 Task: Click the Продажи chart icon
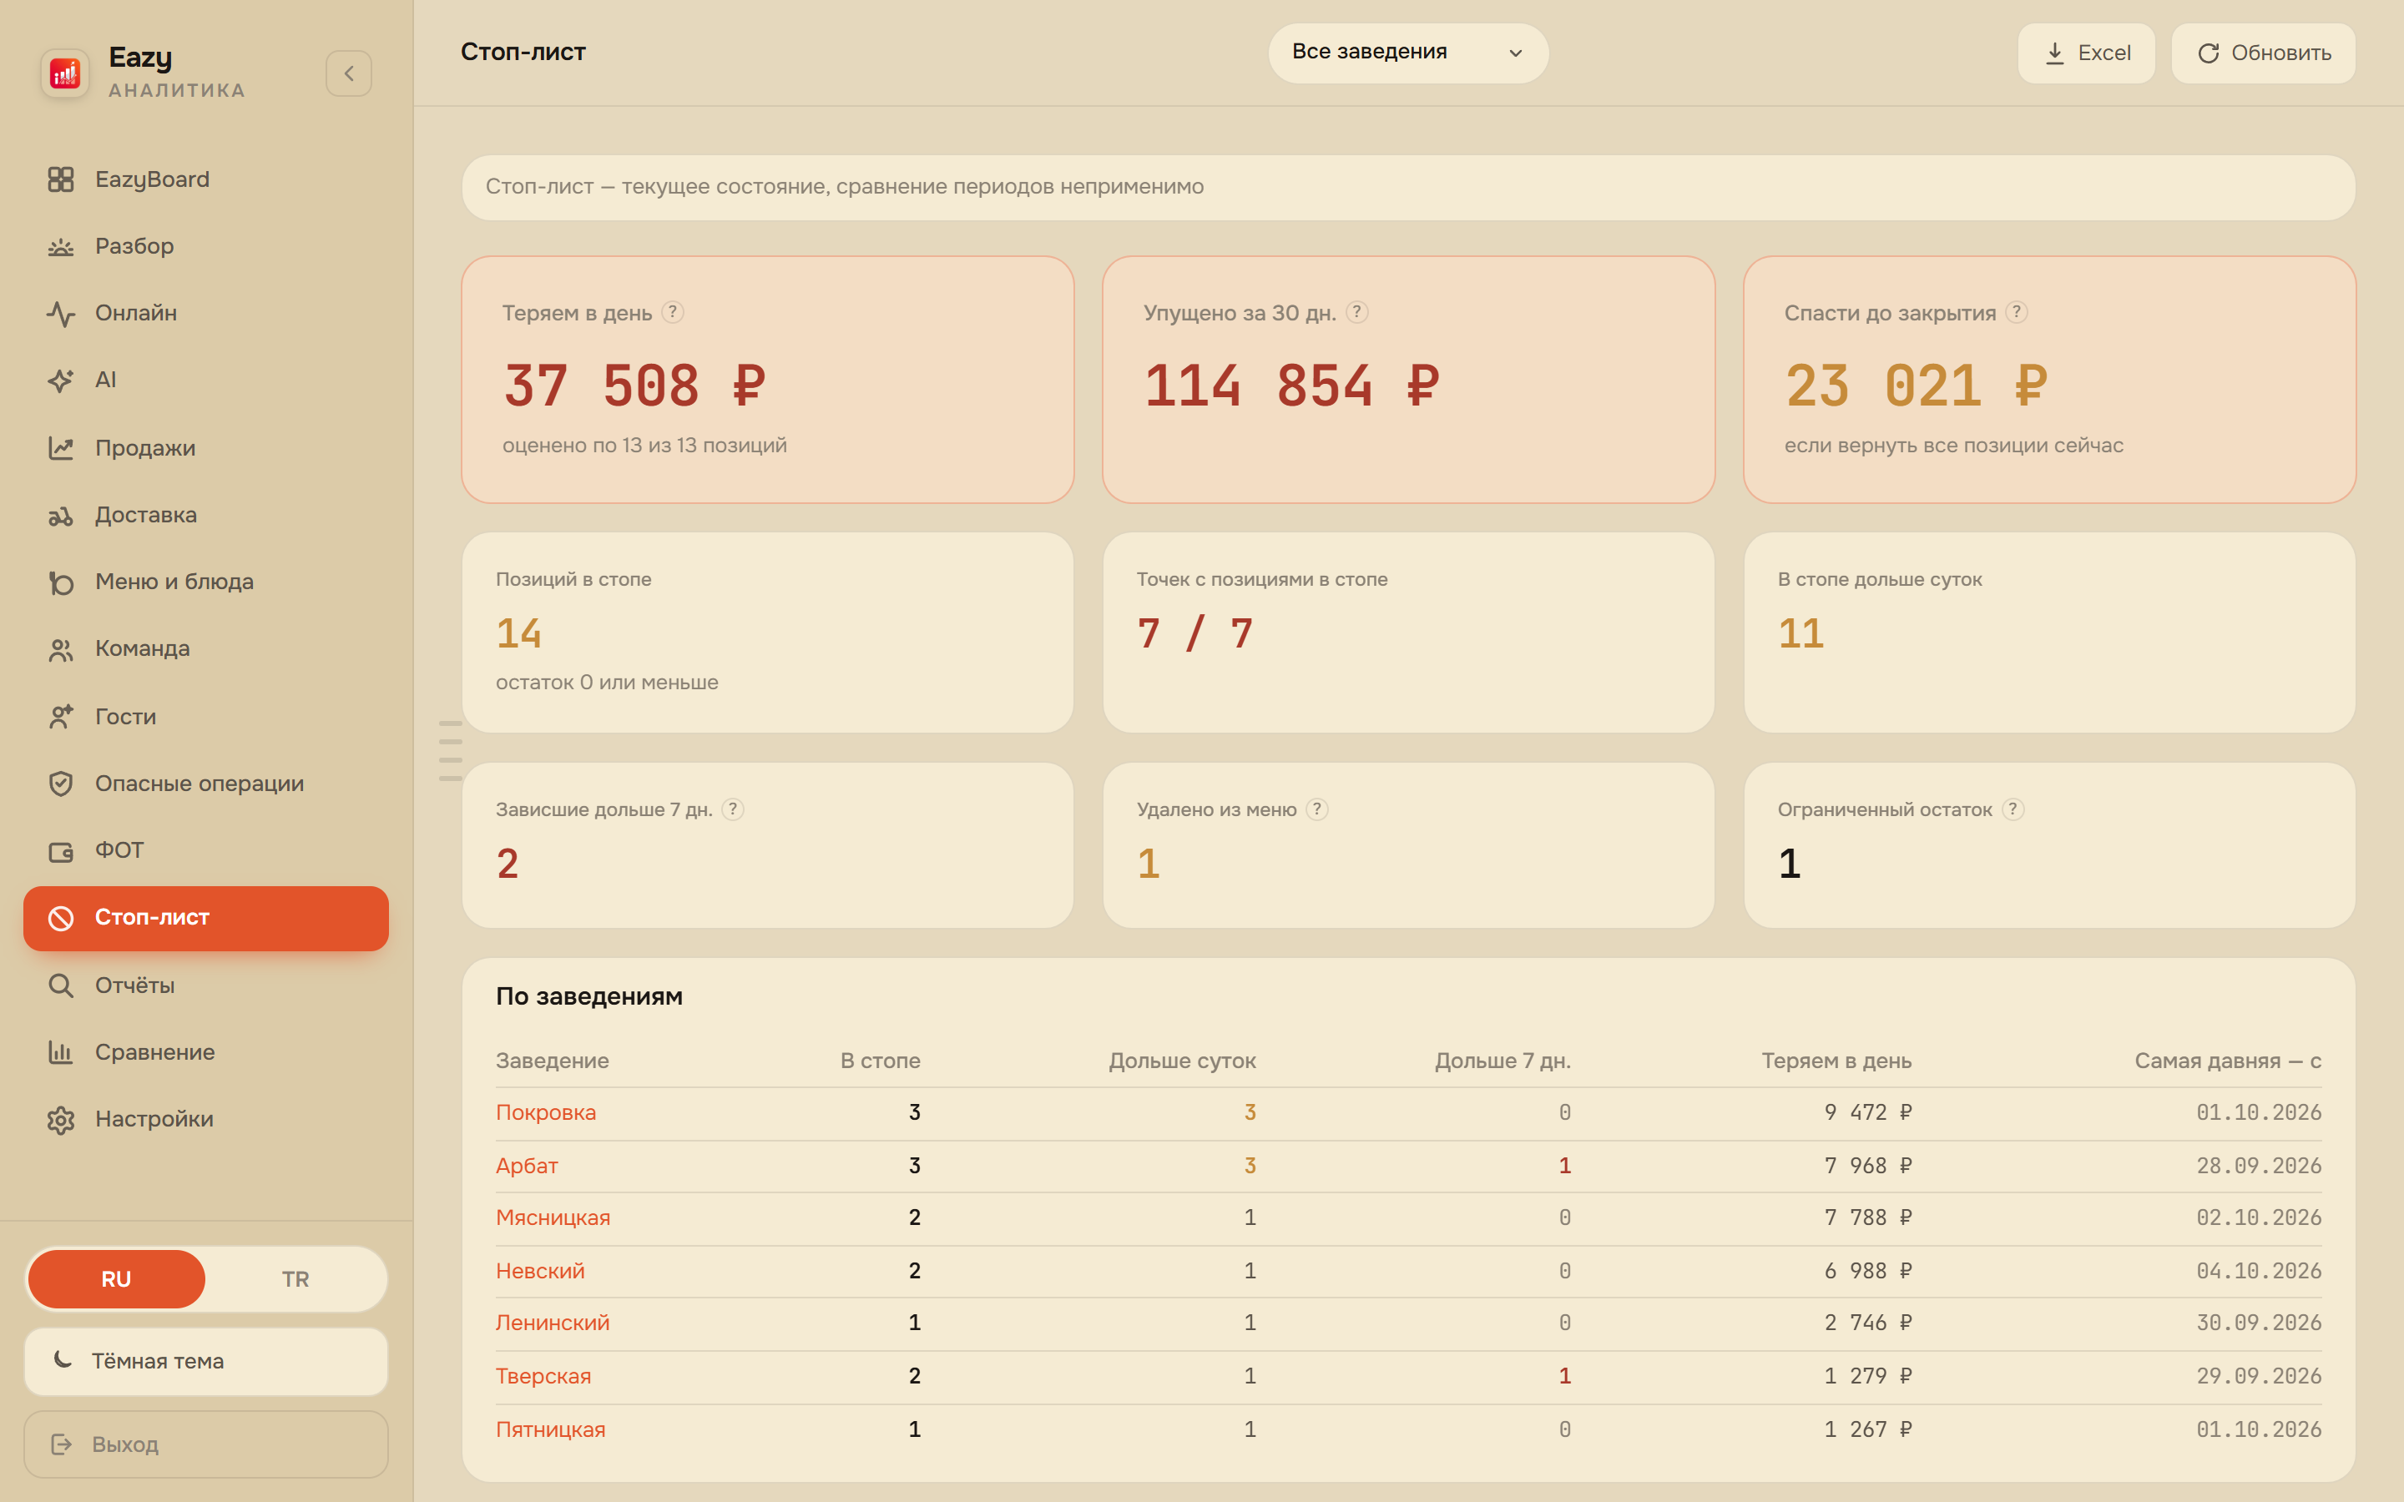click(61, 448)
